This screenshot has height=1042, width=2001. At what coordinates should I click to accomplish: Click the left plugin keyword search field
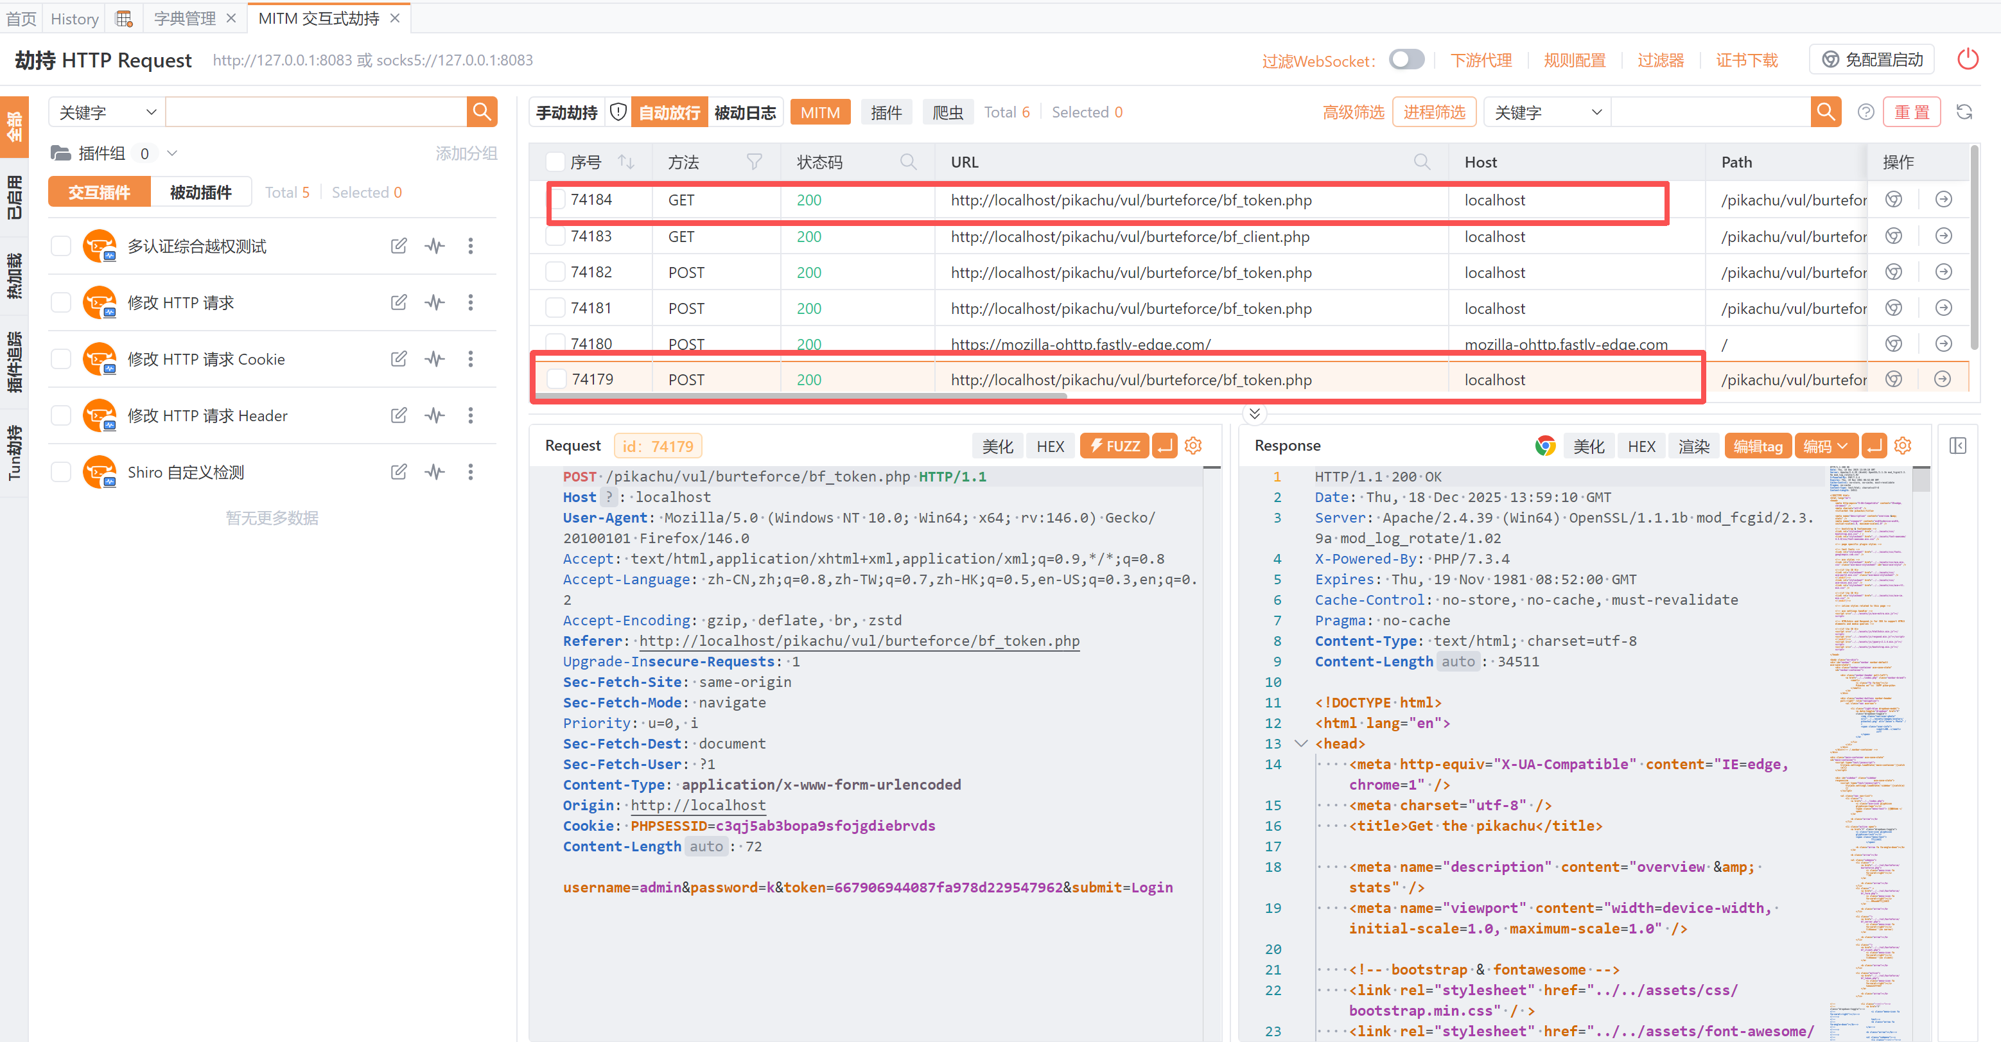pyautogui.click(x=315, y=112)
